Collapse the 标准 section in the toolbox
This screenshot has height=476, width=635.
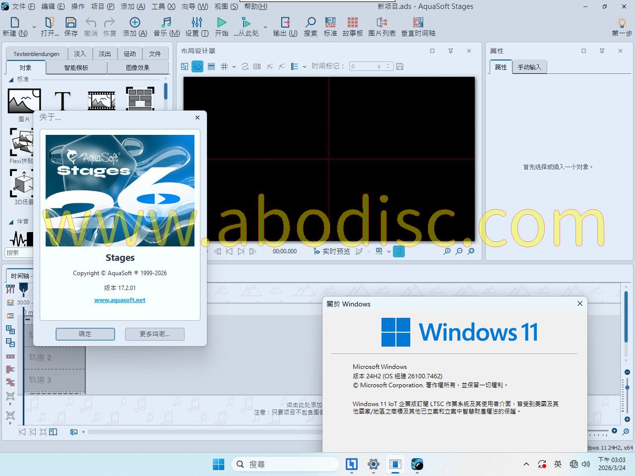pos(11,79)
